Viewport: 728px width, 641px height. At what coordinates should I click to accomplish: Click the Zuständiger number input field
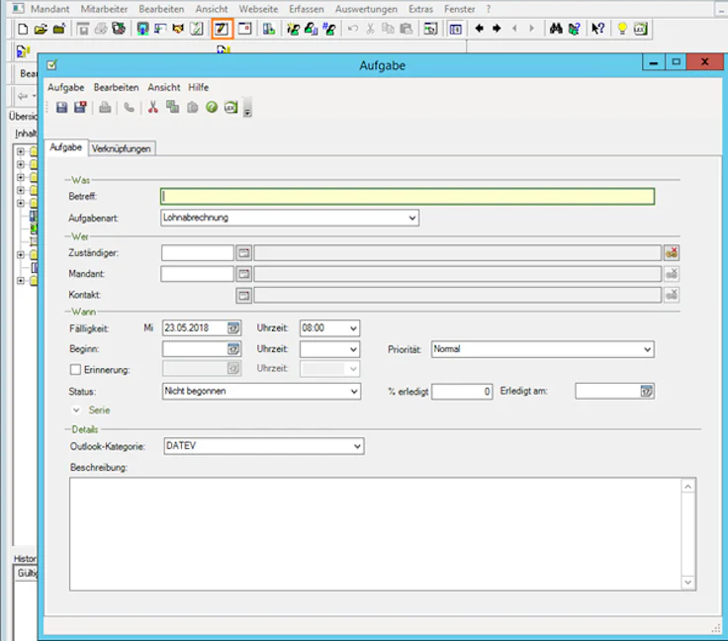point(197,253)
